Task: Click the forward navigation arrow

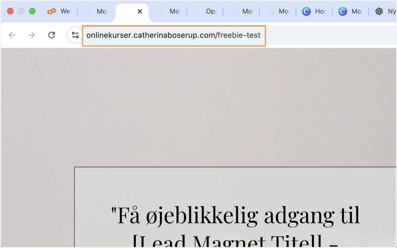Action: click(x=31, y=35)
